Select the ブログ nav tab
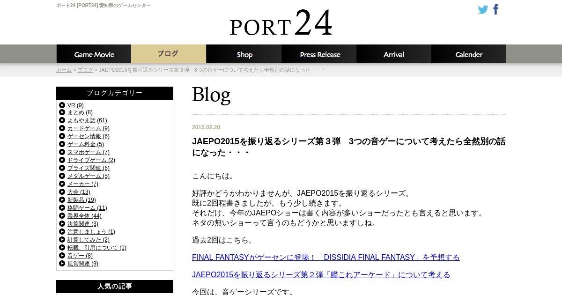The image size is (562, 295). click(169, 54)
